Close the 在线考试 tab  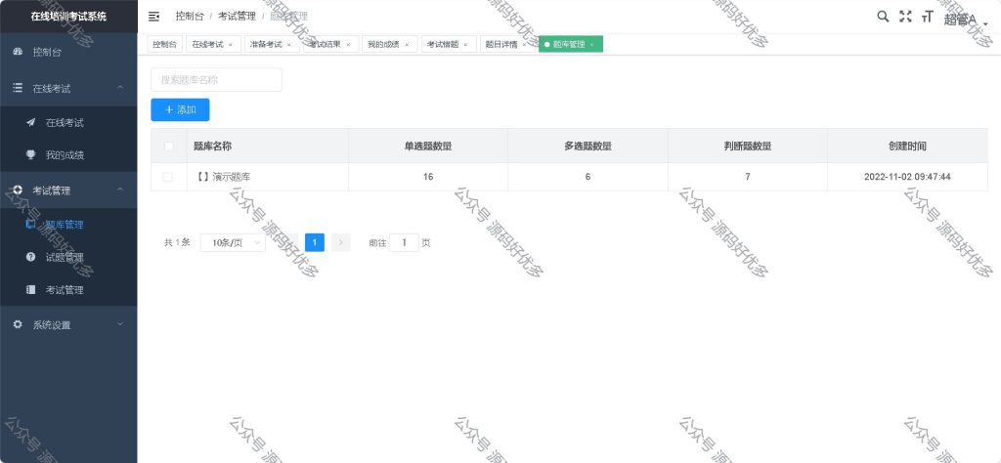coord(231,45)
